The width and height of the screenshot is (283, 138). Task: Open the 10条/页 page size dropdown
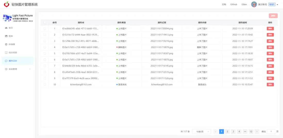201,132
